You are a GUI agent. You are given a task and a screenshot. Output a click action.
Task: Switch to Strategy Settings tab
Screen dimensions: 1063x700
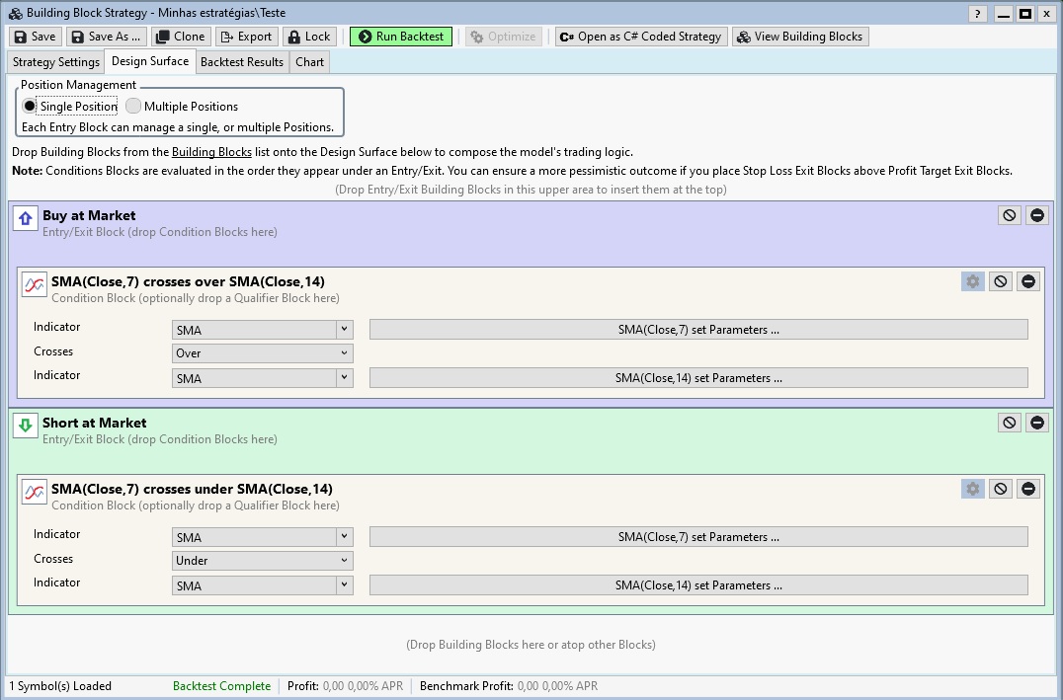tap(56, 61)
